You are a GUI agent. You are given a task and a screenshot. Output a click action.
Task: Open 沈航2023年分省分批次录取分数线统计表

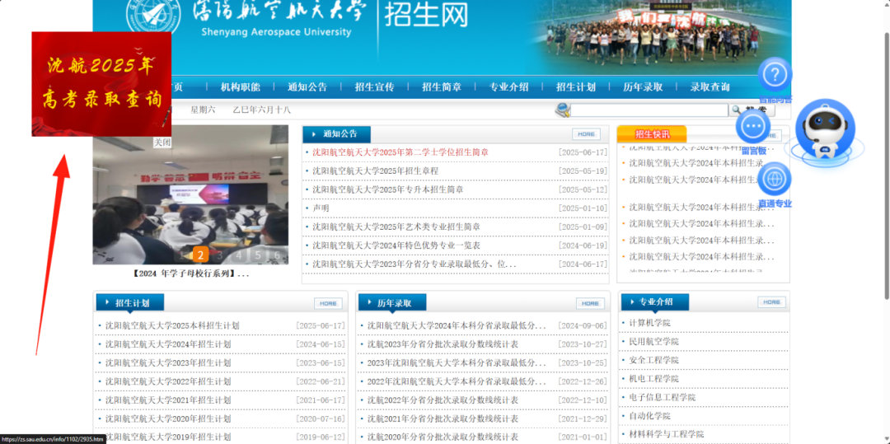pyautogui.click(x=443, y=344)
